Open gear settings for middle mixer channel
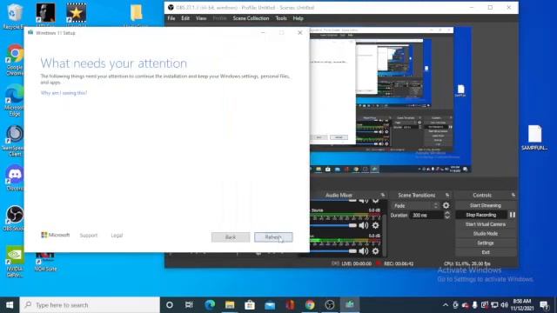Image resolution: width=557 pixels, height=313 pixels. click(375, 226)
